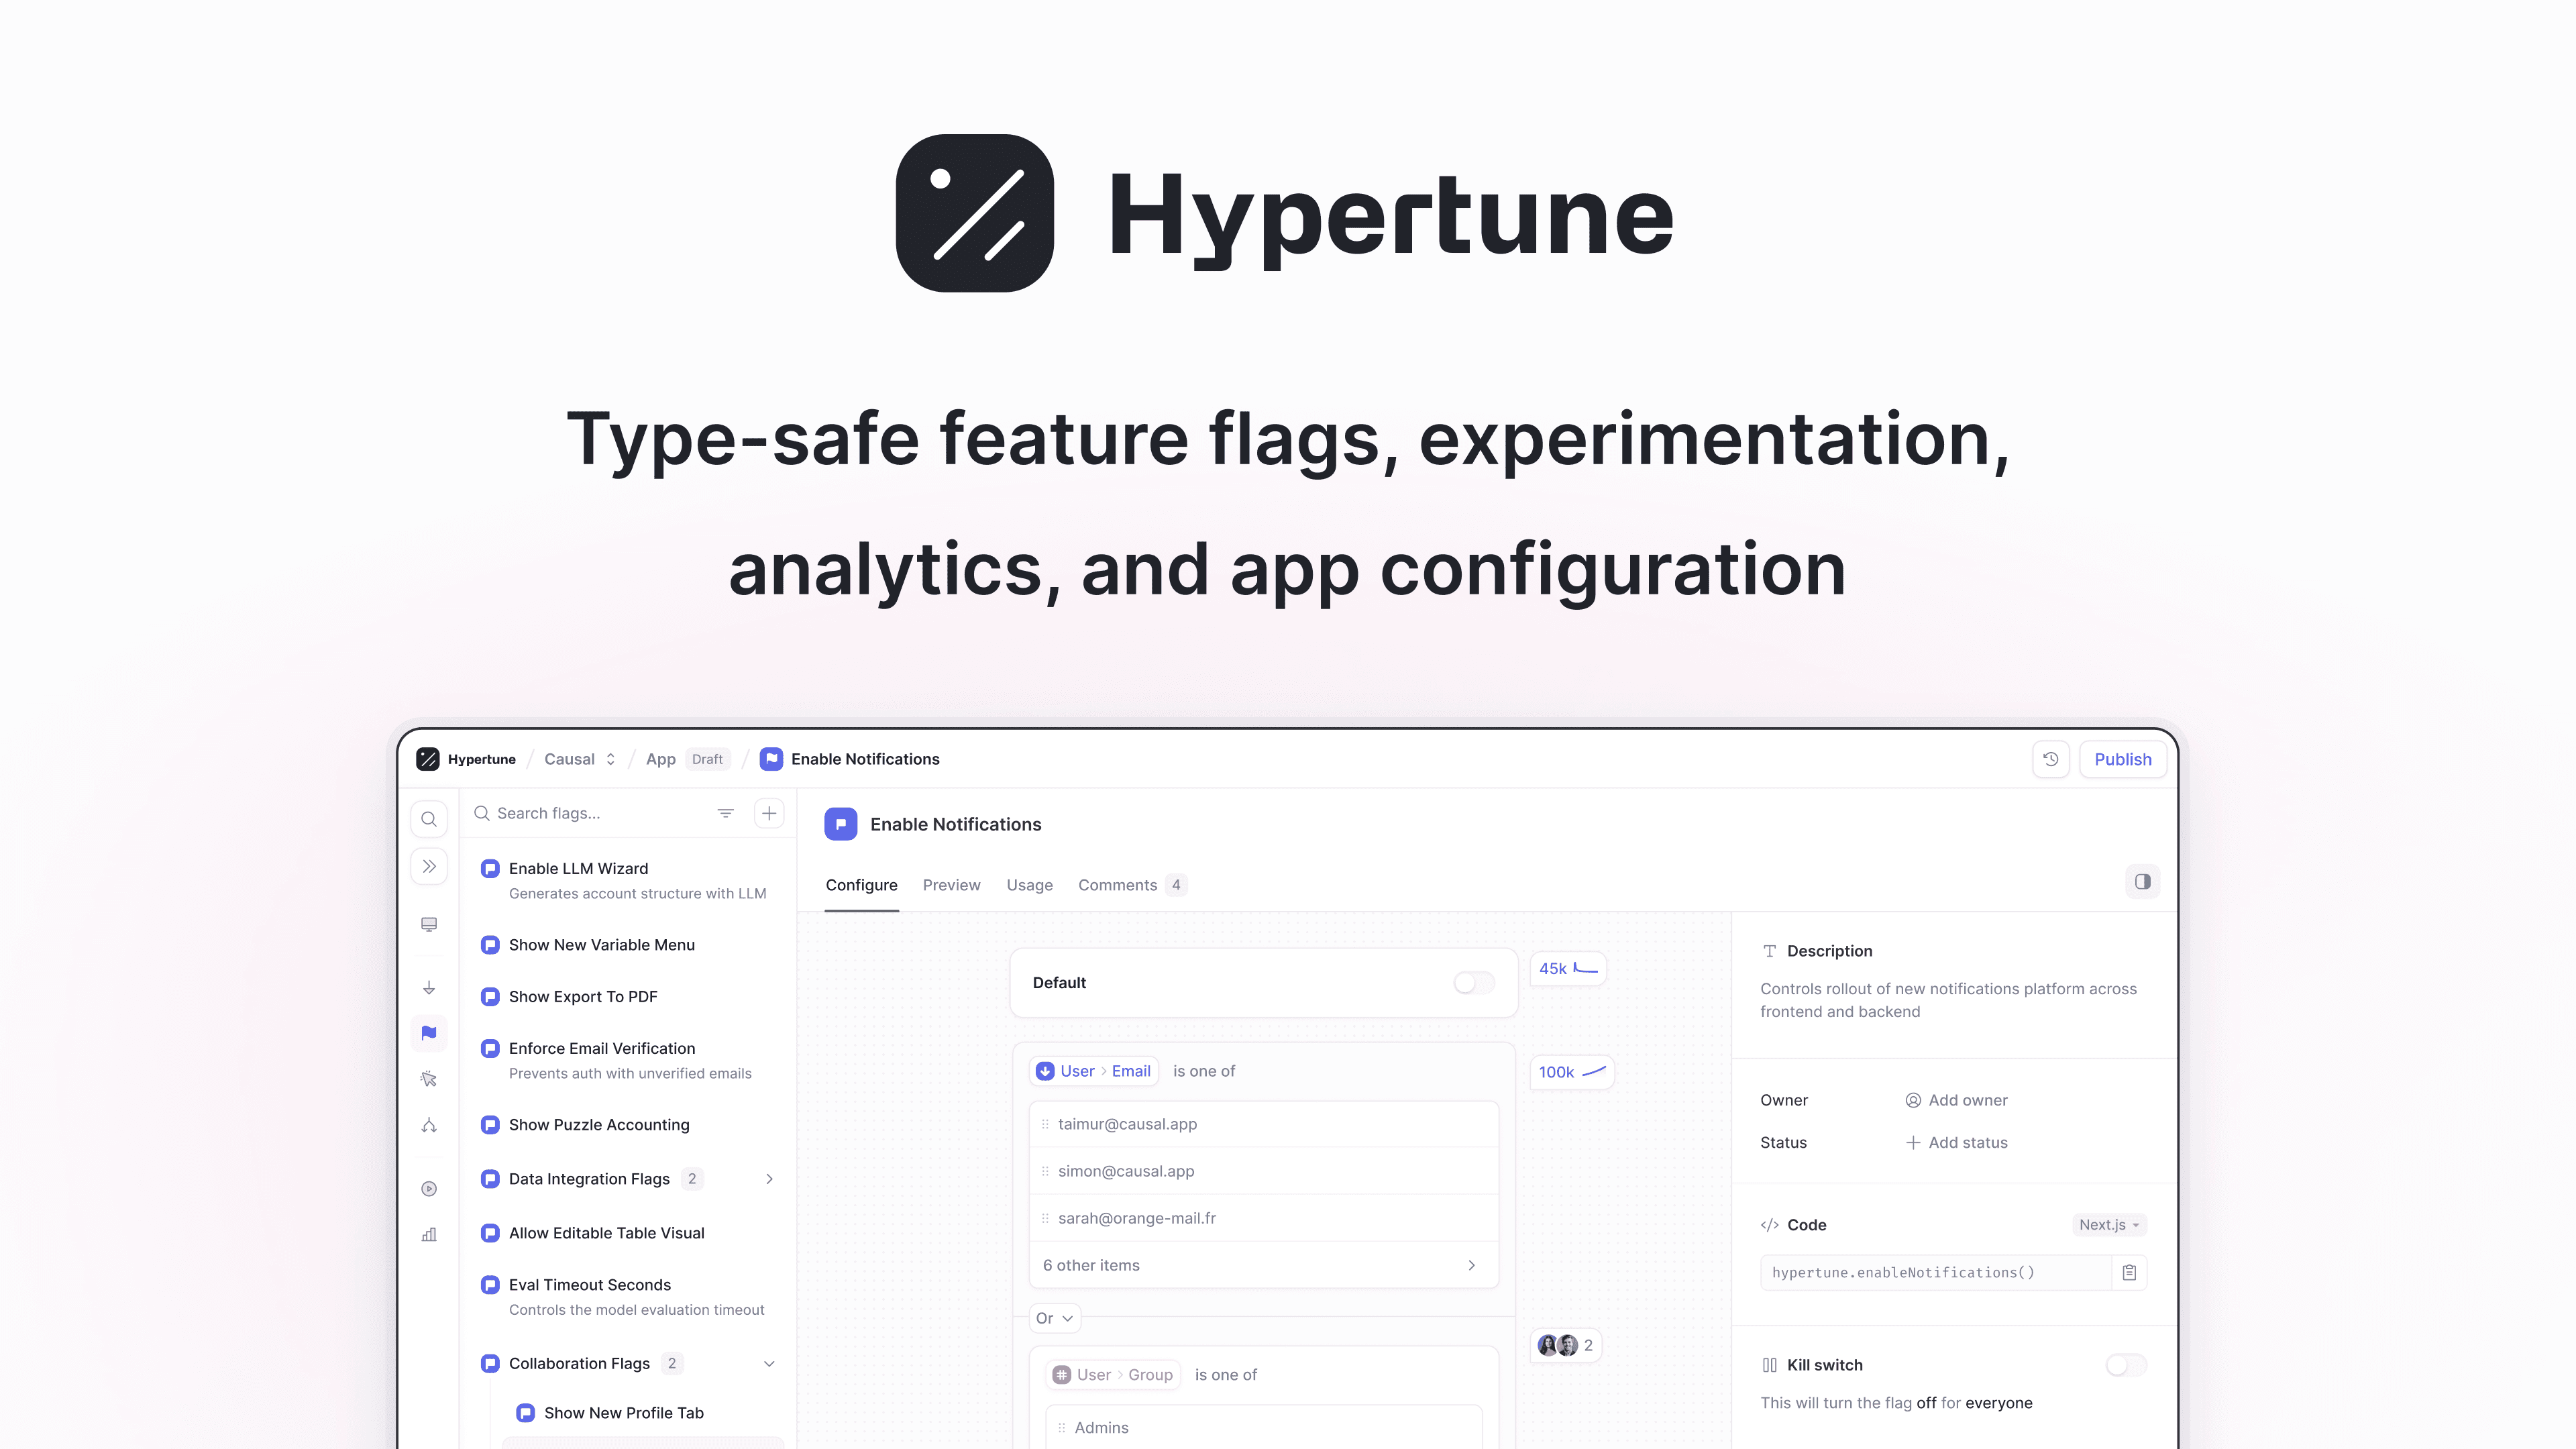Copy code snippet with clipboard icon
Viewport: 2576px width, 1449px height.
(x=2129, y=1273)
